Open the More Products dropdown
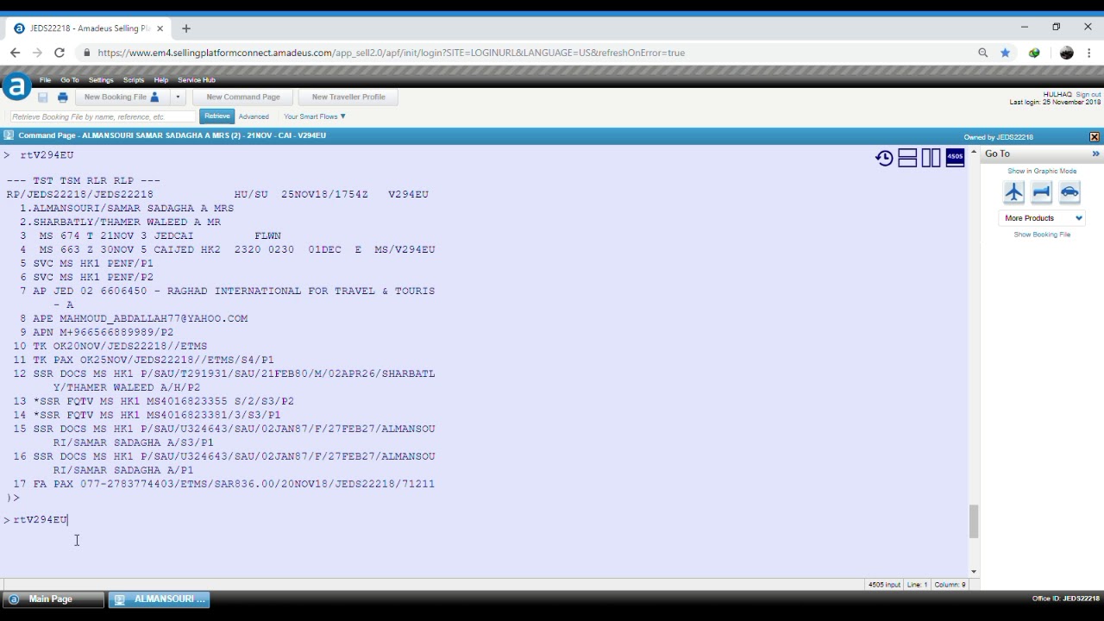Image resolution: width=1104 pixels, height=621 pixels. tap(1042, 218)
